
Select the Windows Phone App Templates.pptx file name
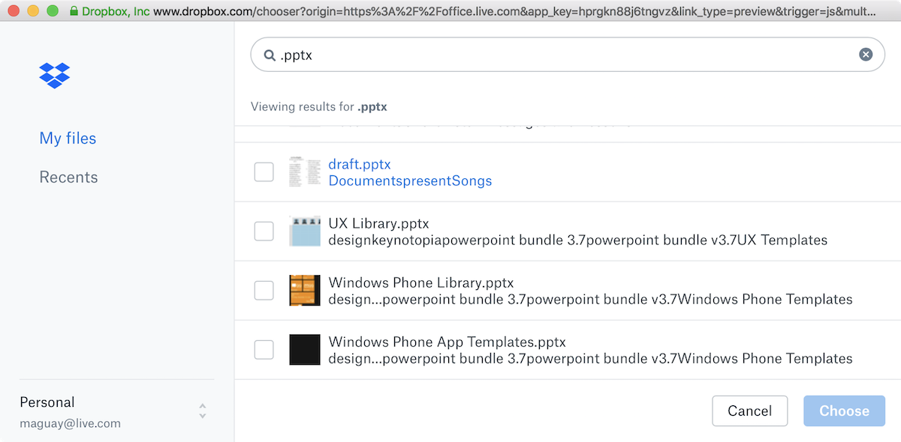click(447, 342)
